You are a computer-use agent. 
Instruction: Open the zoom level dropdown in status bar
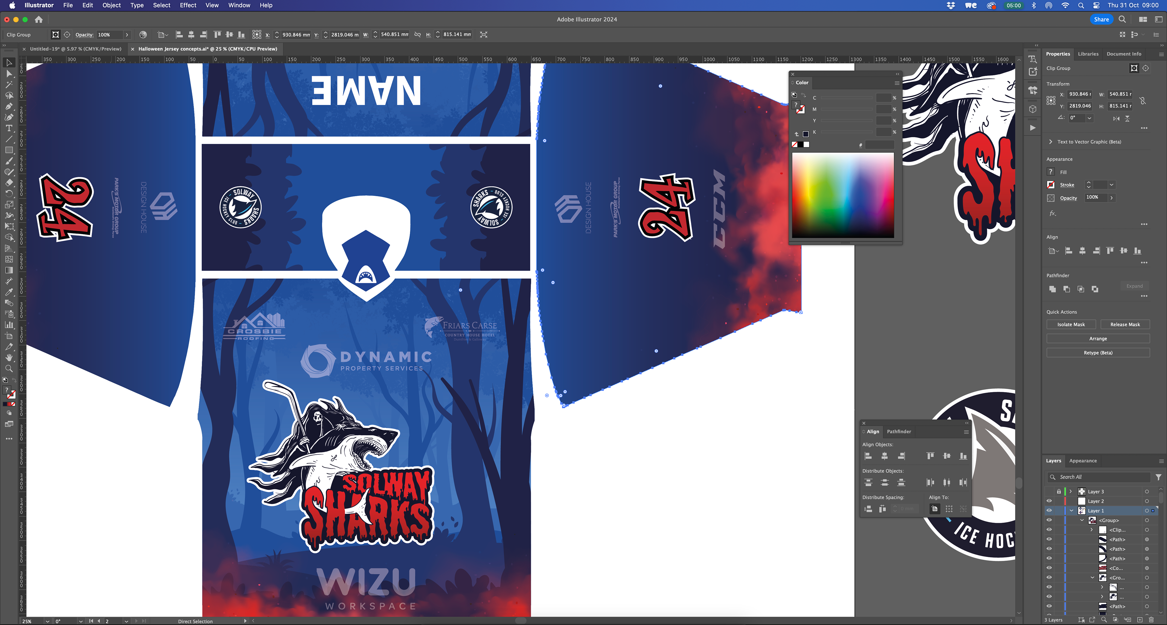(47, 621)
